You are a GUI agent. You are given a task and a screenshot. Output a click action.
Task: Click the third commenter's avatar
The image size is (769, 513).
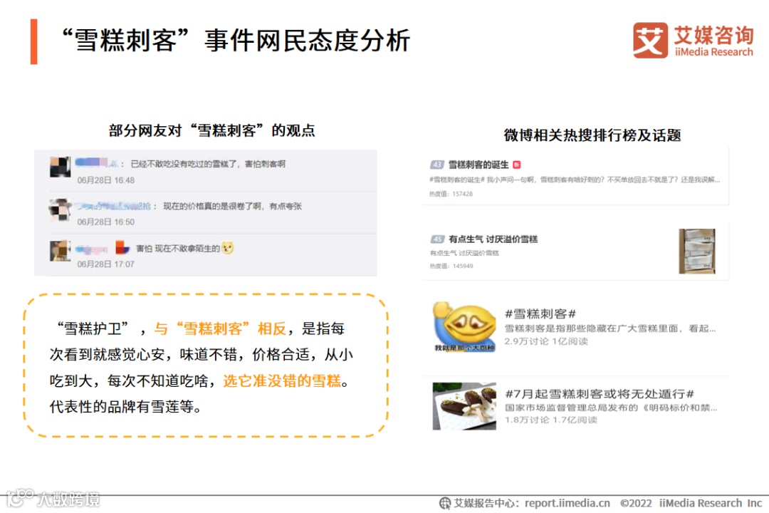coord(61,251)
